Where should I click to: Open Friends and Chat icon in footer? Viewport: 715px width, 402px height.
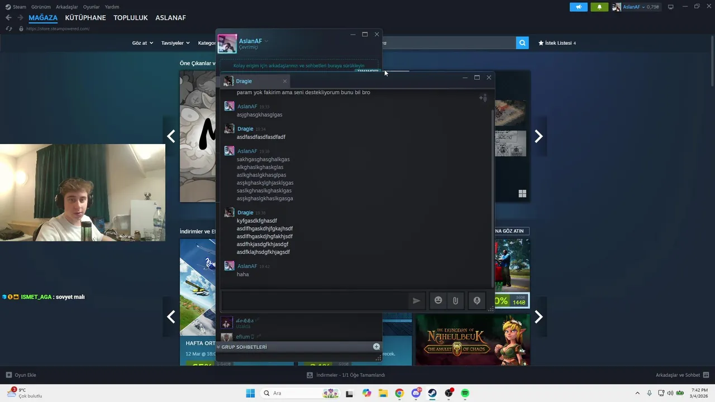pyautogui.click(x=706, y=375)
